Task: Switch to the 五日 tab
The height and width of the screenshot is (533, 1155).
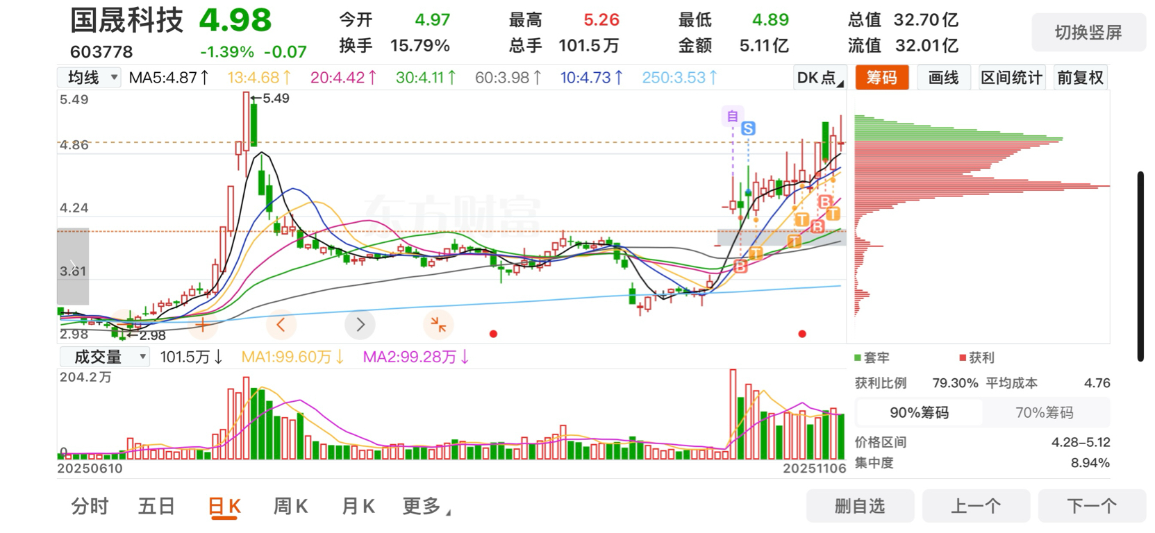Action: click(156, 507)
